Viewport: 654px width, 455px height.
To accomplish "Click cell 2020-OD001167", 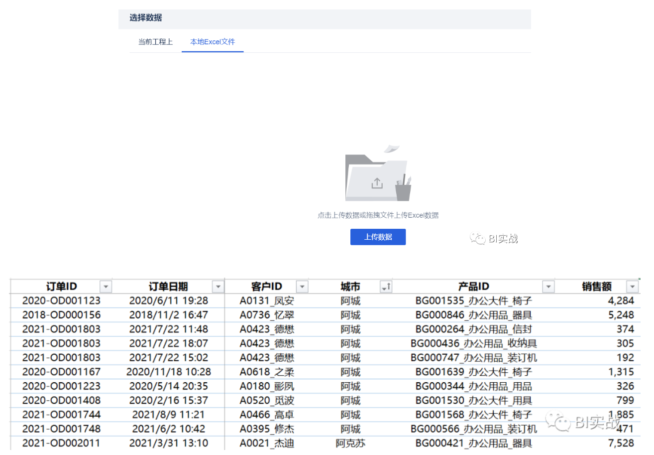I will pyautogui.click(x=61, y=372).
